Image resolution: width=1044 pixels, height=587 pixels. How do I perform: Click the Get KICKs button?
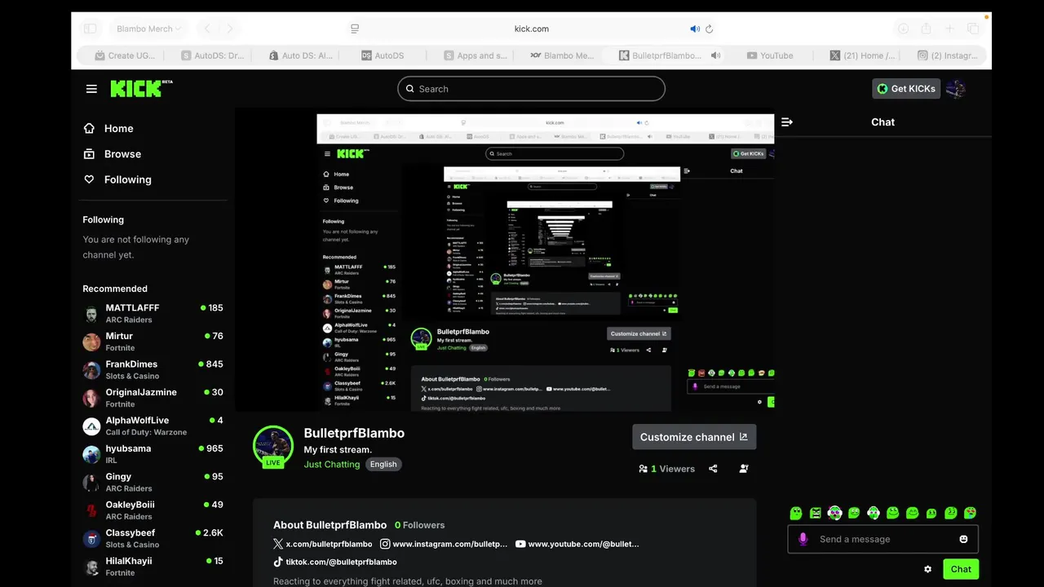[x=906, y=89]
